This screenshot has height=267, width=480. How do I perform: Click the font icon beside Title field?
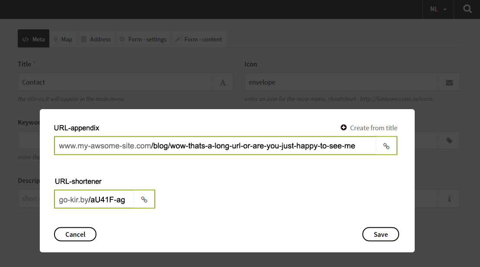pyautogui.click(x=223, y=82)
